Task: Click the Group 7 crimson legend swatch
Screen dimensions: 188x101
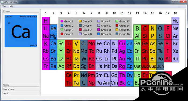Action: [x=80, y=30]
